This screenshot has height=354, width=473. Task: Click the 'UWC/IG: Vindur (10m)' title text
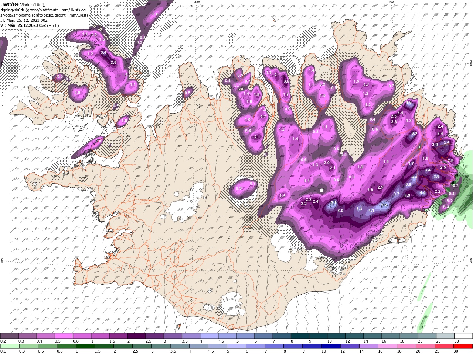[23, 4]
